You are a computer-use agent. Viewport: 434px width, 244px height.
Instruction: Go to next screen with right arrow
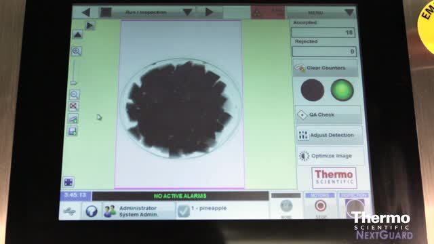(210, 12)
